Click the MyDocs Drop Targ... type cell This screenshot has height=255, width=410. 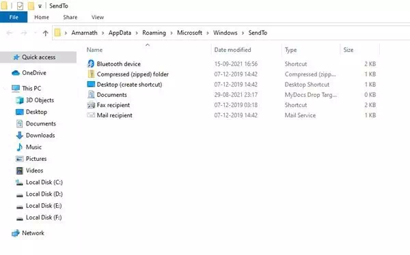pyautogui.click(x=311, y=95)
